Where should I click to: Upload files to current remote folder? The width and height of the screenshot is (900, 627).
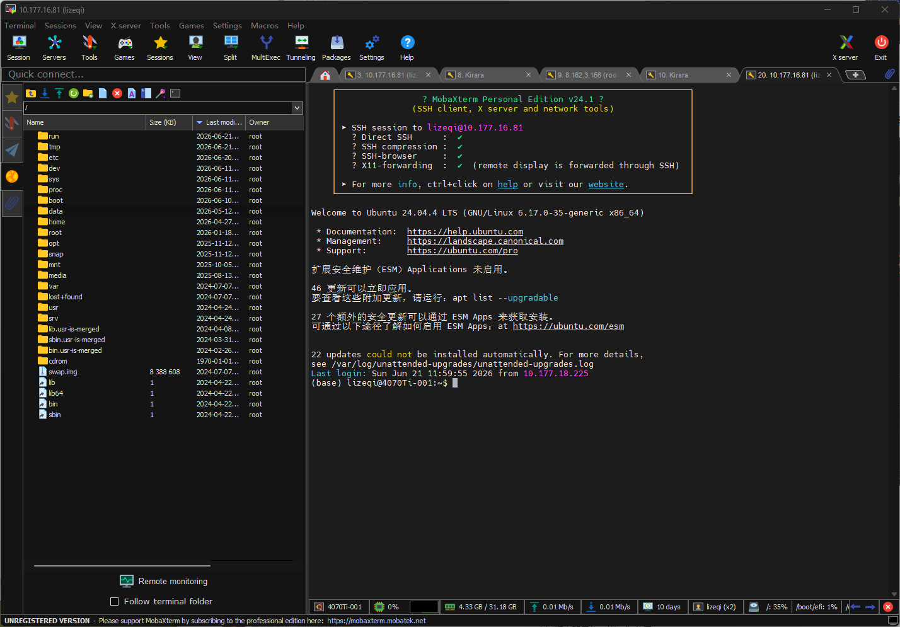point(59,93)
